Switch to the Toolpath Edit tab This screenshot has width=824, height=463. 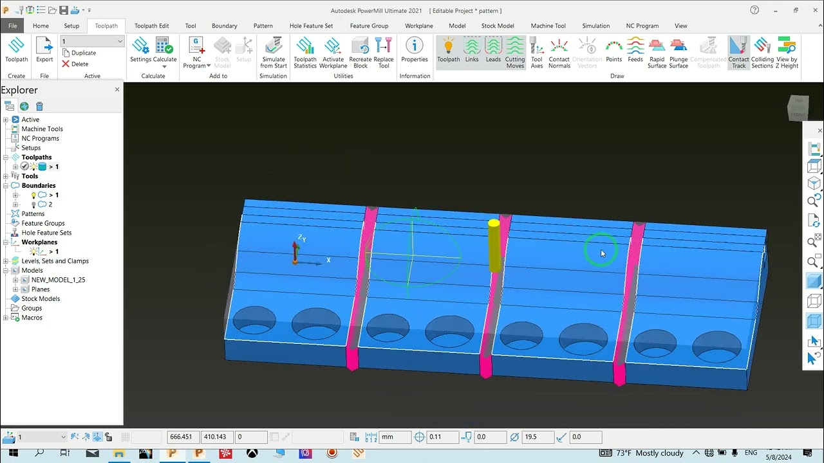pos(151,26)
